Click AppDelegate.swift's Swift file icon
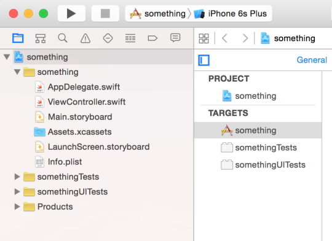 tap(39, 87)
